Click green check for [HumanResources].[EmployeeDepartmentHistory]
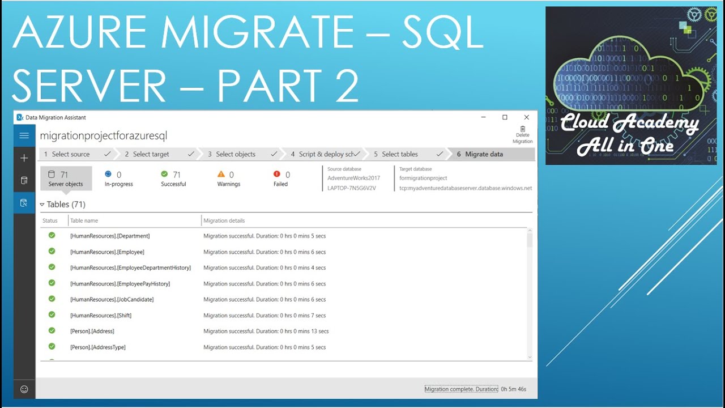725x408 pixels. point(52,267)
